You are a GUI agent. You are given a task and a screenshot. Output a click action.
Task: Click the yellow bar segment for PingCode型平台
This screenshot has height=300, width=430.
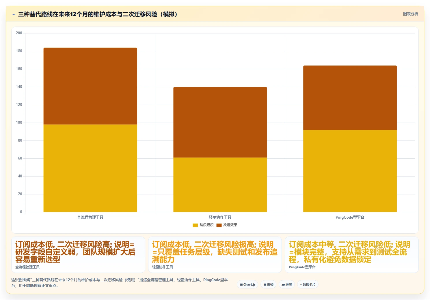point(350,171)
